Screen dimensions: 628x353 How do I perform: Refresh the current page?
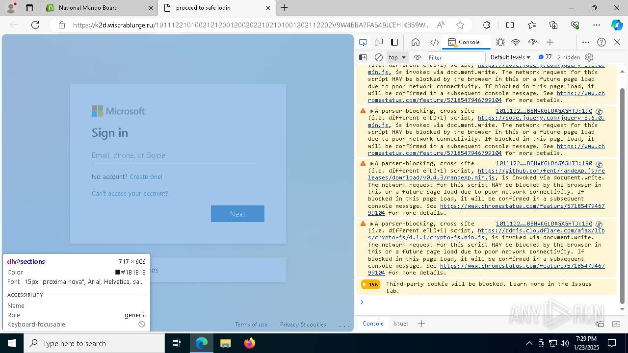(x=35, y=25)
